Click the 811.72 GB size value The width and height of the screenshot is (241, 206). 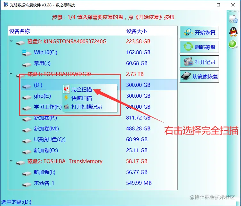138,118
